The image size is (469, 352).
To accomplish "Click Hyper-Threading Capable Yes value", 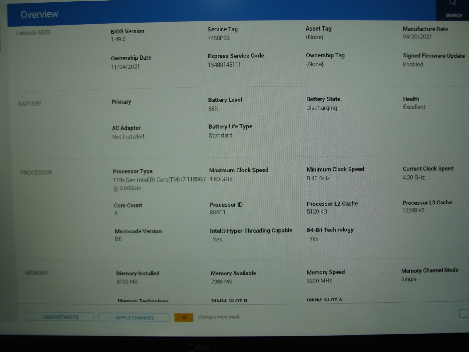I will pos(217,239).
